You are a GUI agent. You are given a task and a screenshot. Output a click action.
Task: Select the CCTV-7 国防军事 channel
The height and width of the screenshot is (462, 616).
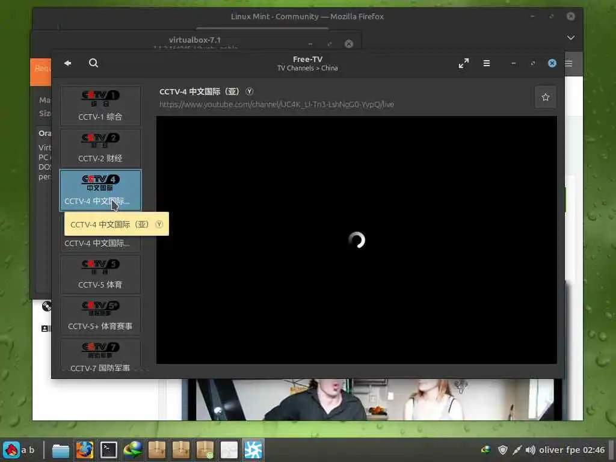pos(100,356)
